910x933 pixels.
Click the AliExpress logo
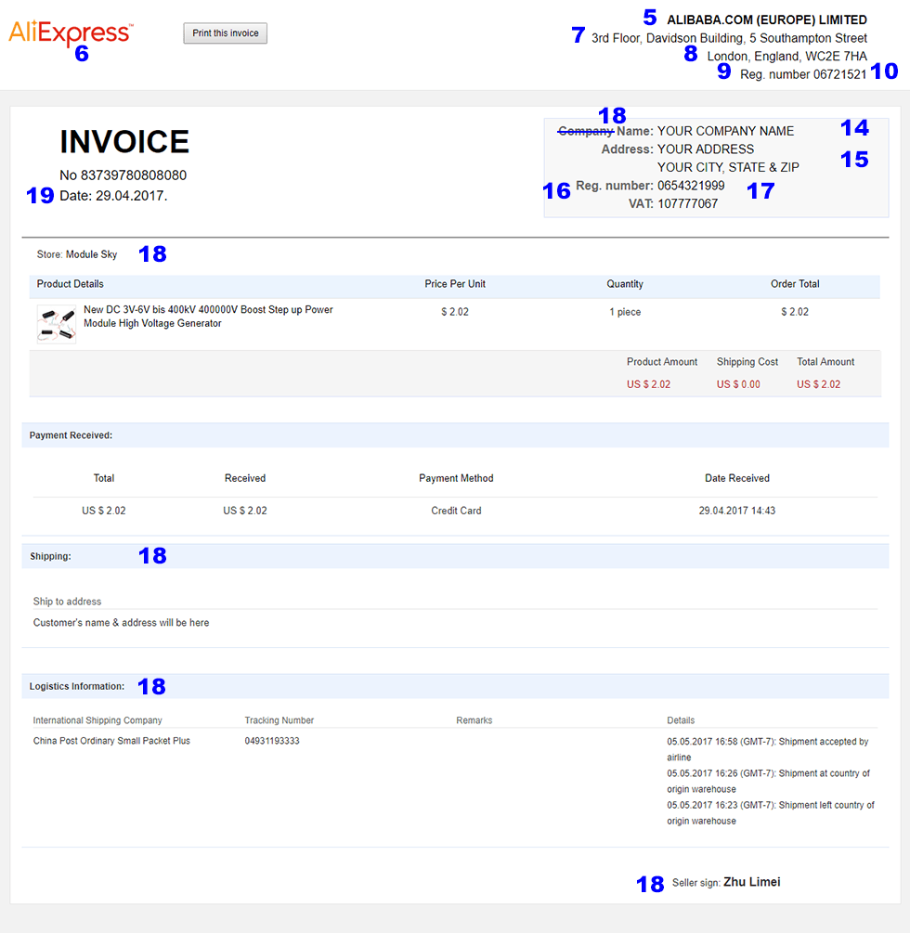(x=71, y=32)
